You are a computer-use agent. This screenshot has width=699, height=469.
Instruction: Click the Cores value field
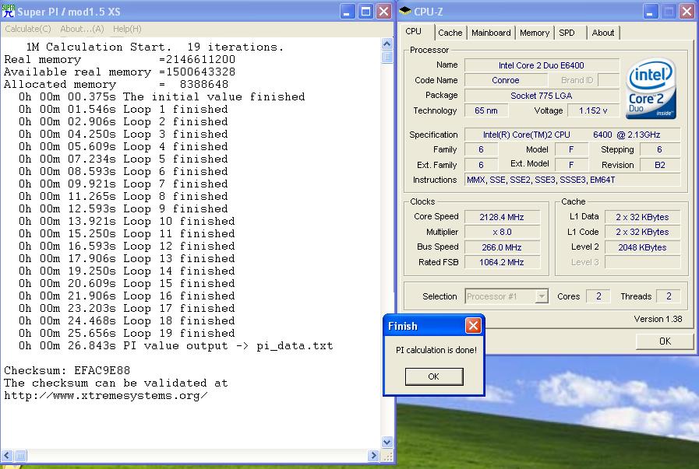598,296
